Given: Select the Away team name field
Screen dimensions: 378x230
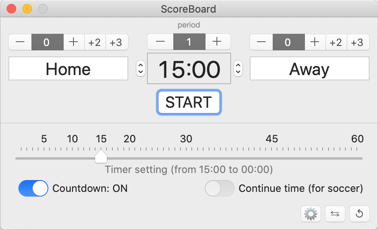Looking at the screenshot, I should [309, 68].
